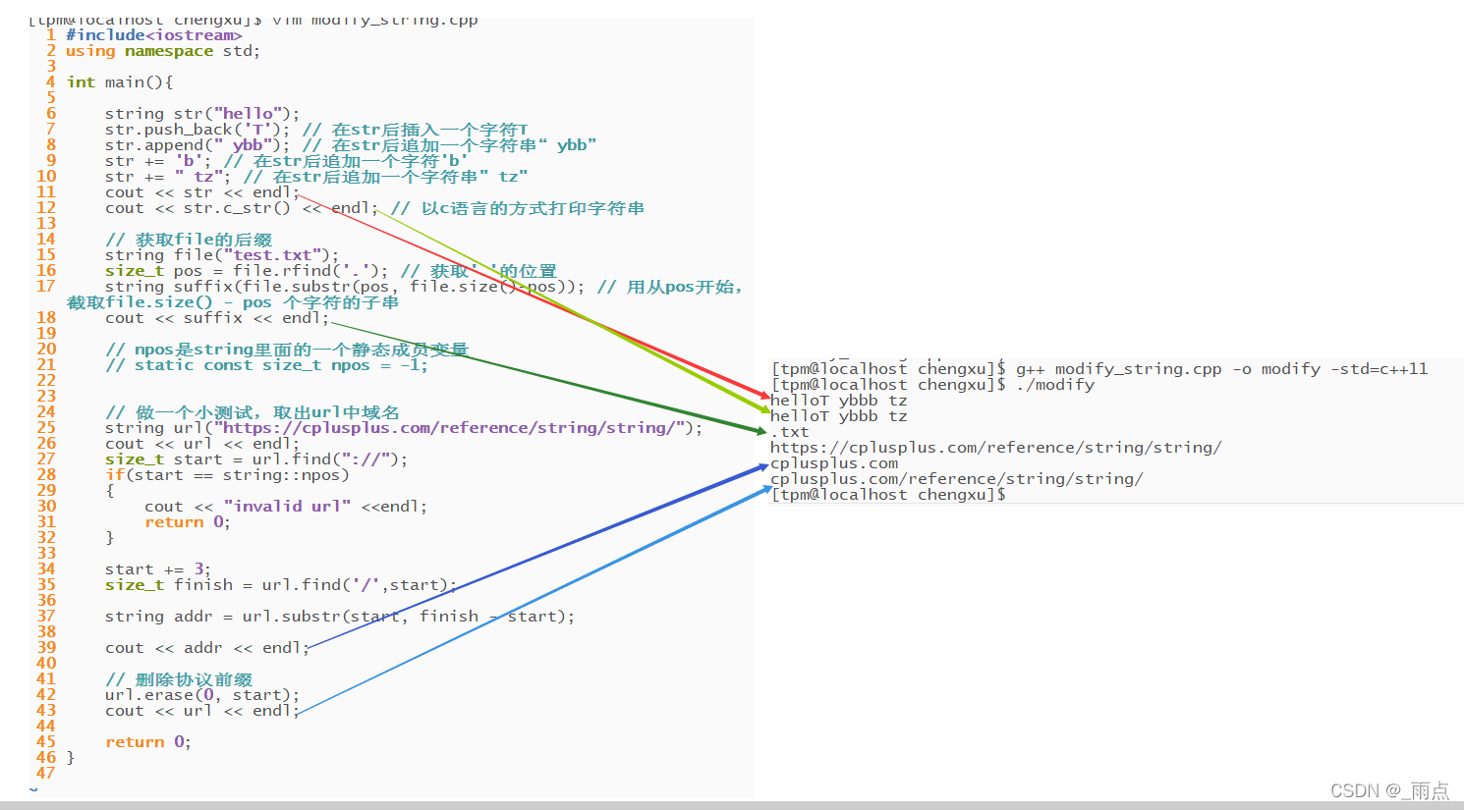Click the string url("https://cplusplus.com...") declaration
This screenshot has height=810, width=1464.
pos(404,428)
